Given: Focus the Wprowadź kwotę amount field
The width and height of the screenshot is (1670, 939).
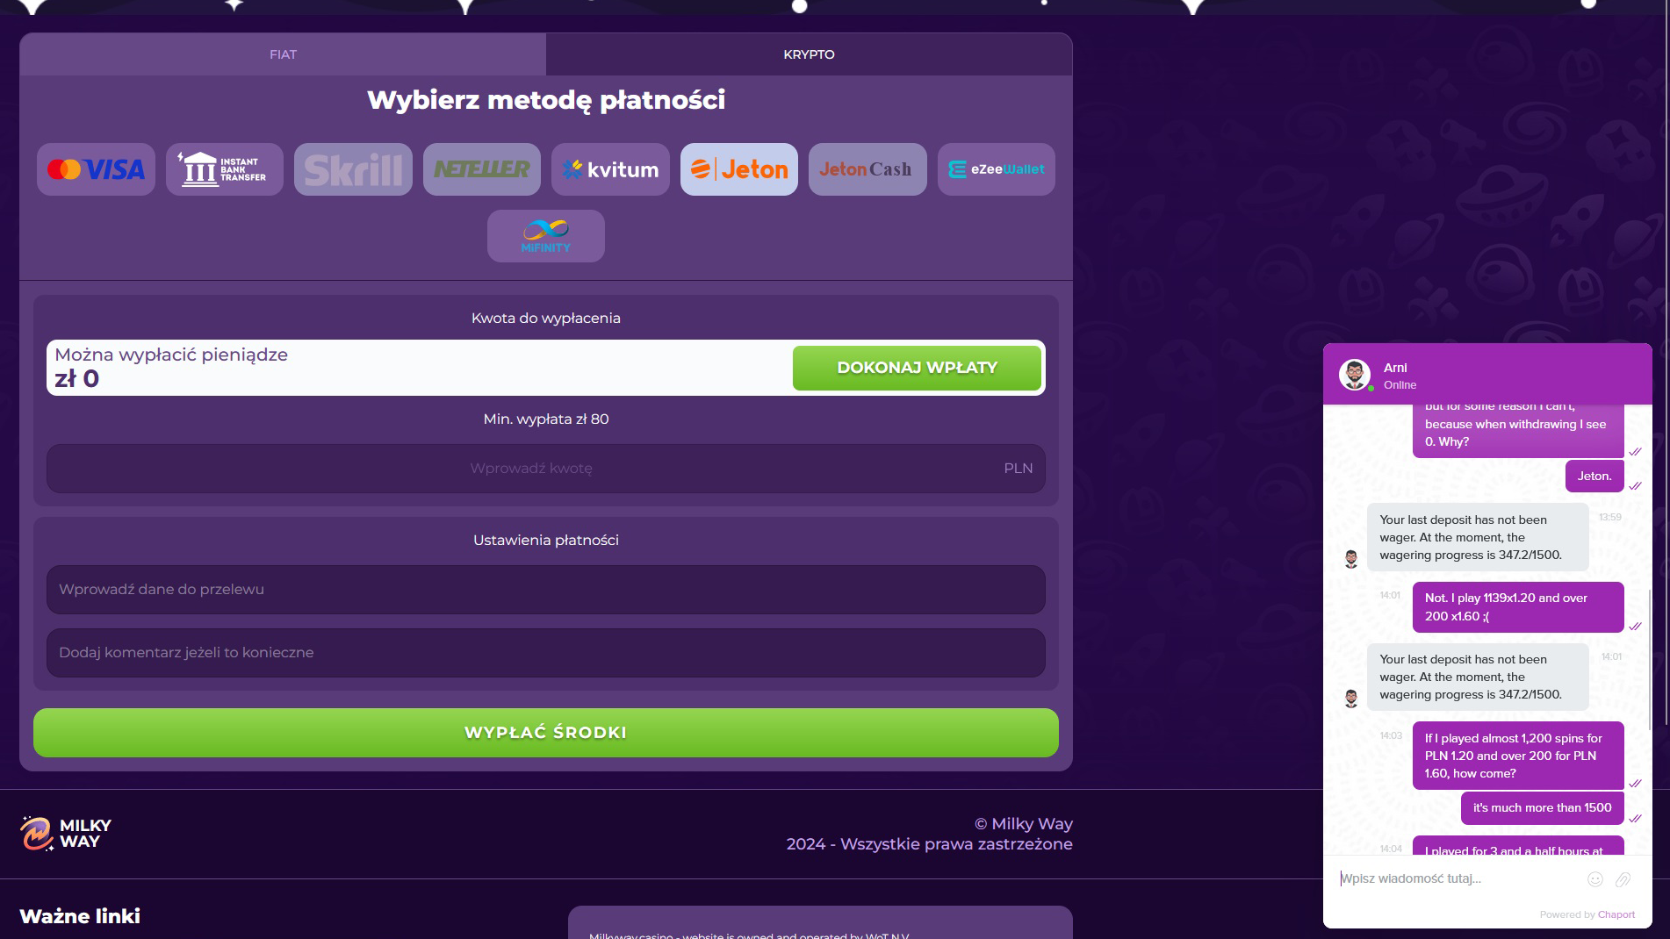Looking at the screenshot, I should (546, 469).
